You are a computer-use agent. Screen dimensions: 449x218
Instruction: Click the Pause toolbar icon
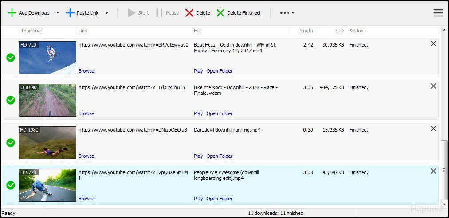159,13
